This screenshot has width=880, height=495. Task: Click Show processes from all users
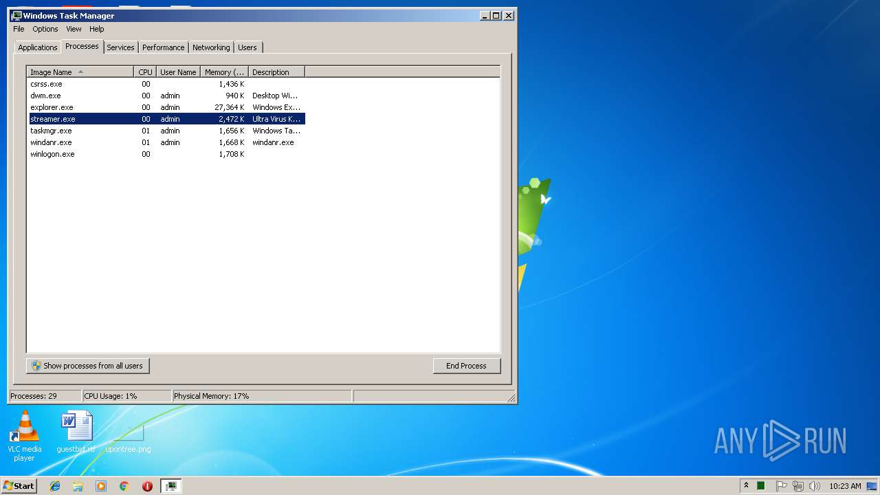(x=88, y=366)
